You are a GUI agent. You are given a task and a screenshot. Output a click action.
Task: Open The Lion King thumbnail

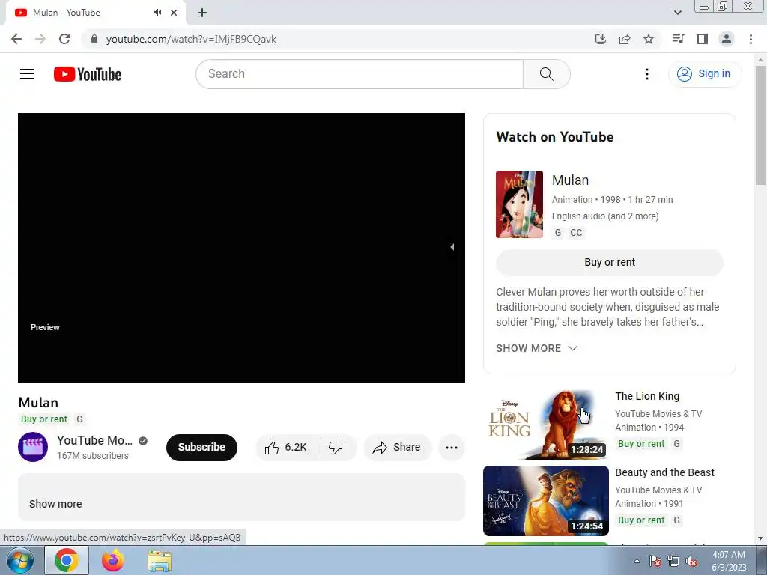pyautogui.click(x=546, y=425)
